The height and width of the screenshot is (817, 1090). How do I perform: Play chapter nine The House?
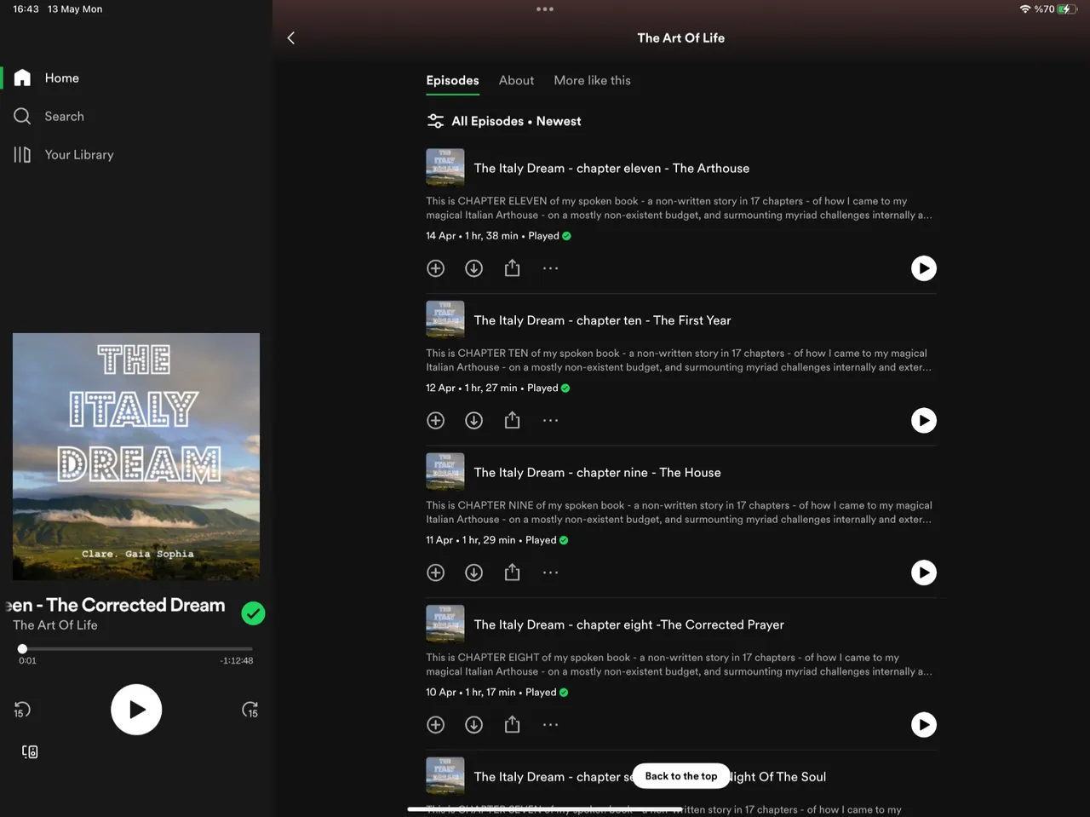click(924, 572)
